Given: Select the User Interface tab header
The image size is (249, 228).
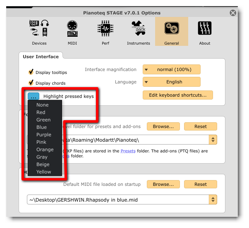Looking at the screenshot, I should point(41,57).
